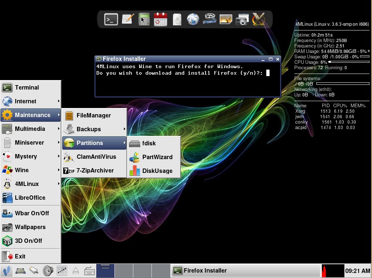
Task: Expand the Wine submenu
Action: pyautogui.click(x=31, y=170)
